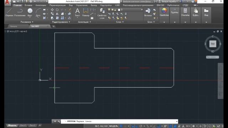228x128 pixels.
Task: Expand the Свойства panel arrow
Action: 164,22
